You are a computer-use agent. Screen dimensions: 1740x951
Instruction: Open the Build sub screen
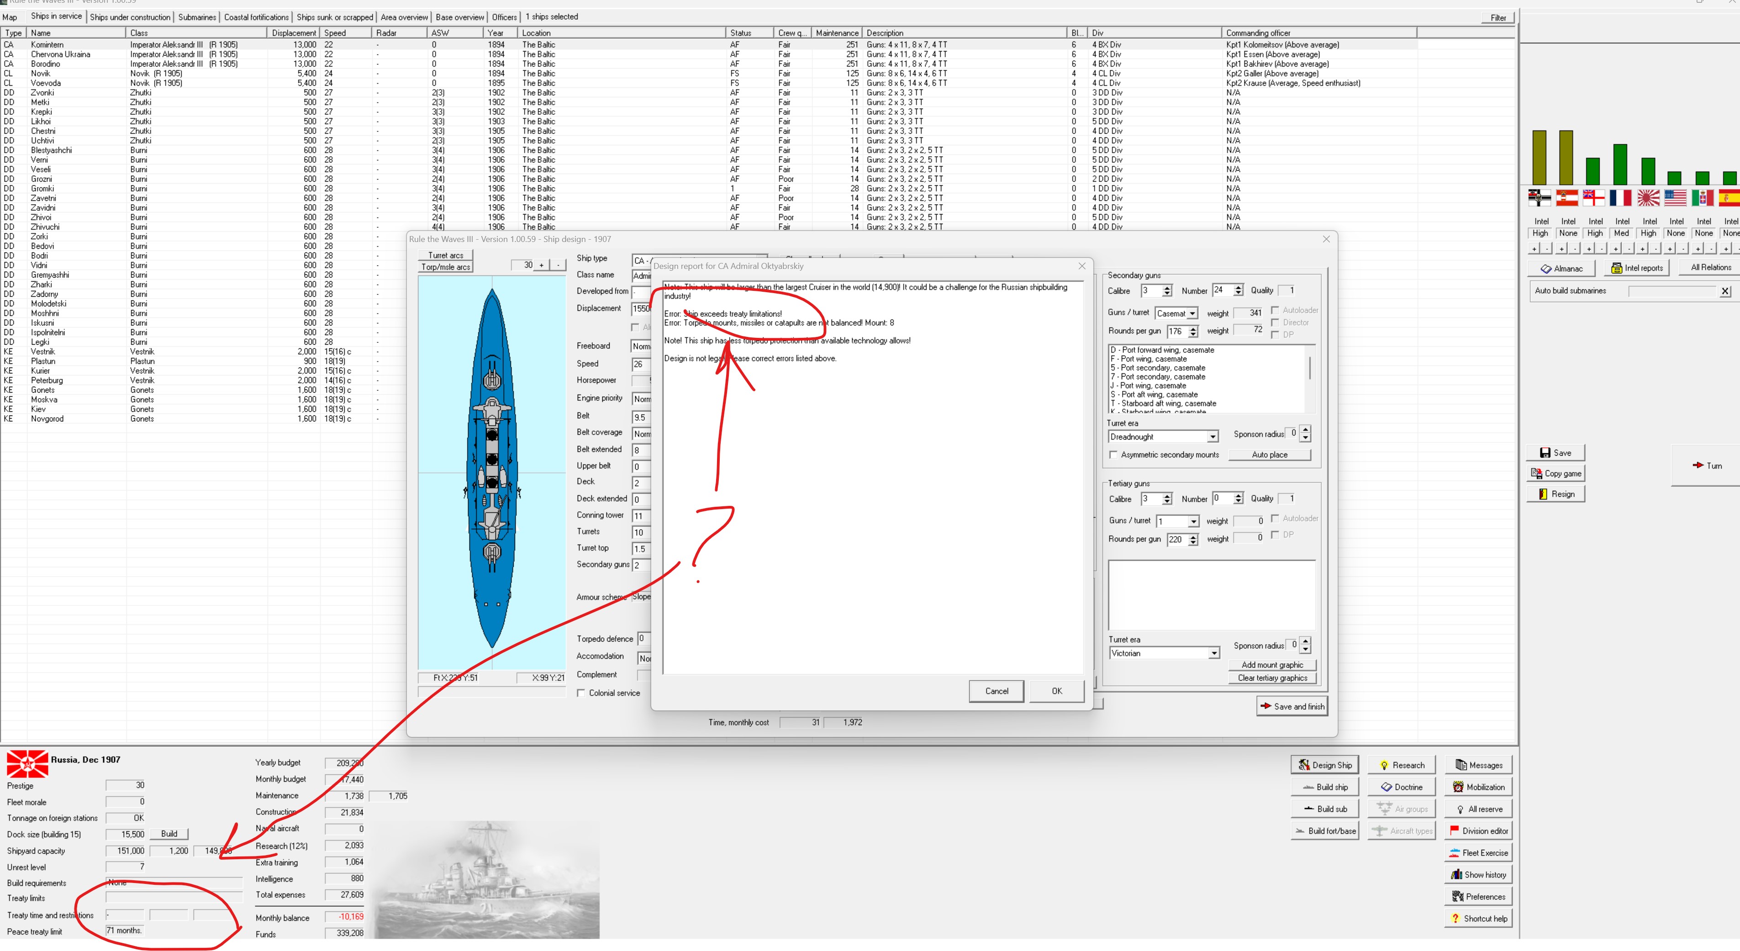[x=1324, y=809]
